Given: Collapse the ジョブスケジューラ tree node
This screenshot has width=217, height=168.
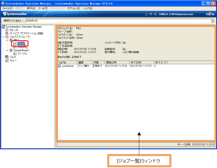Looking at the screenshot, I should coord(3,37).
